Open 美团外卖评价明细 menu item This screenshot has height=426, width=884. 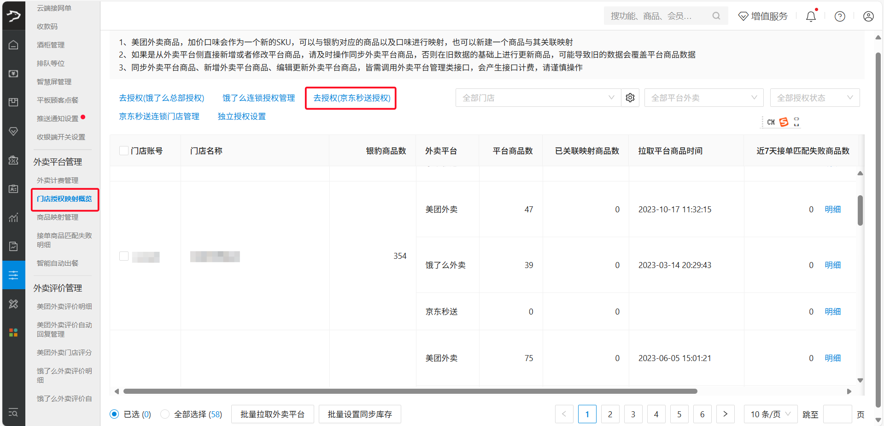[64, 307]
